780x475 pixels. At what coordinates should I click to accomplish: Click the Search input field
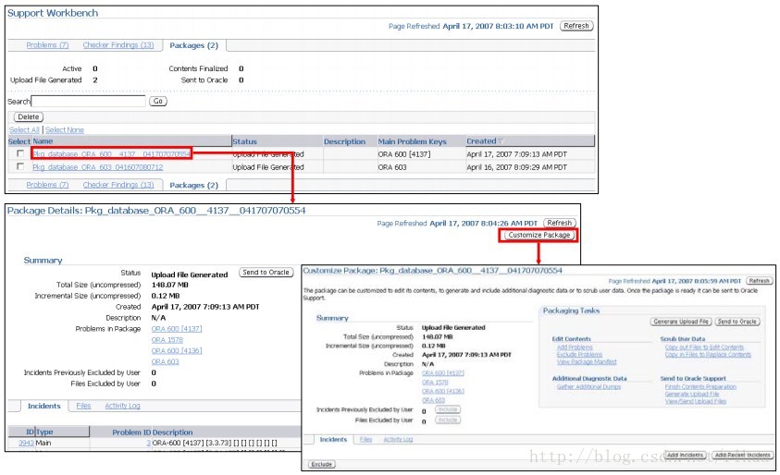coord(88,102)
